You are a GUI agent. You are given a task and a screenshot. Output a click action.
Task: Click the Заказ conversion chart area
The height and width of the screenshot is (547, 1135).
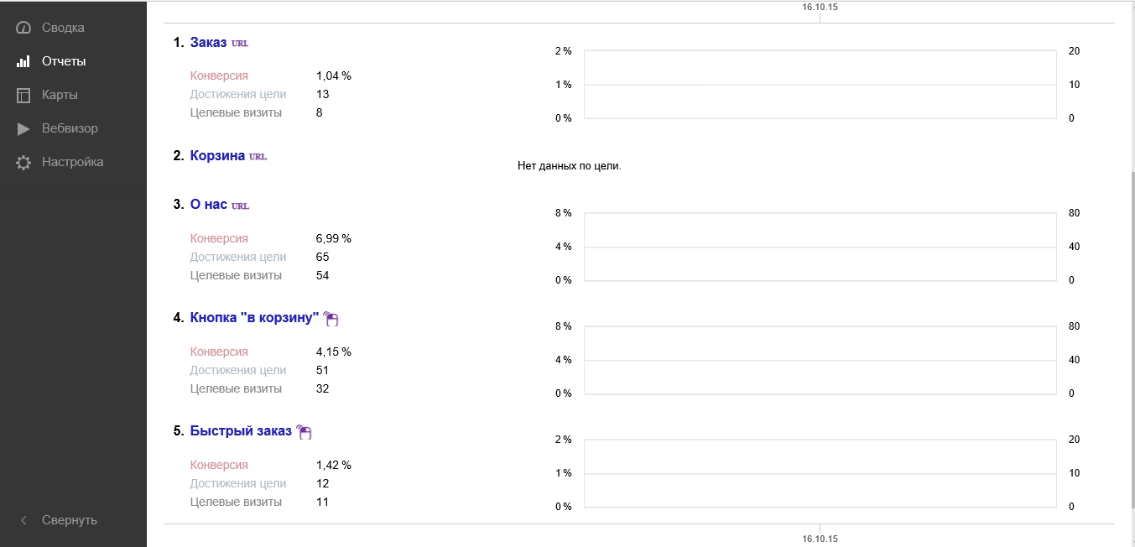pyautogui.click(x=820, y=85)
